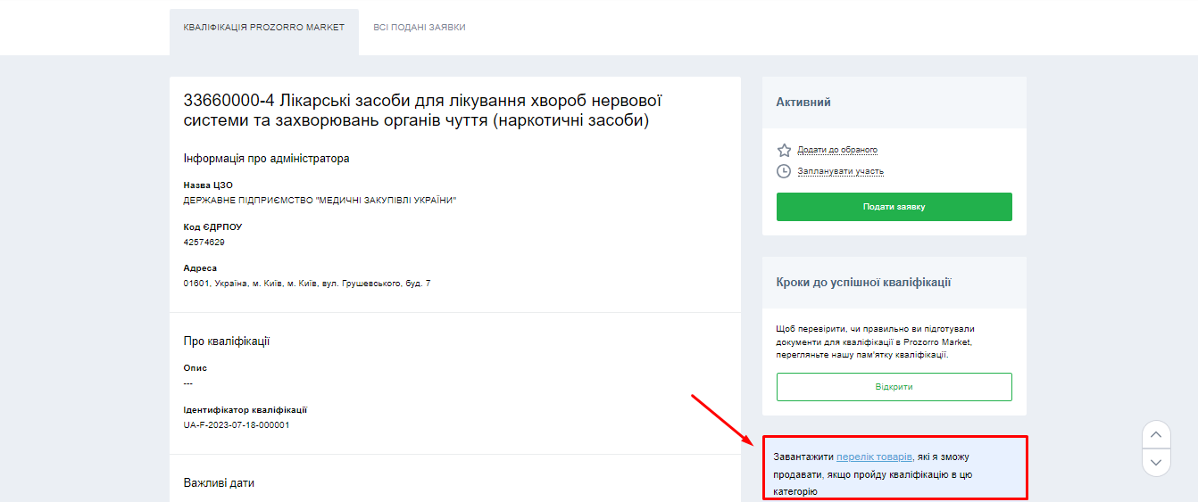Click the identifier UA-F-2023-07-18-000001
The image size is (1198, 502).
pyautogui.click(x=237, y=425)
